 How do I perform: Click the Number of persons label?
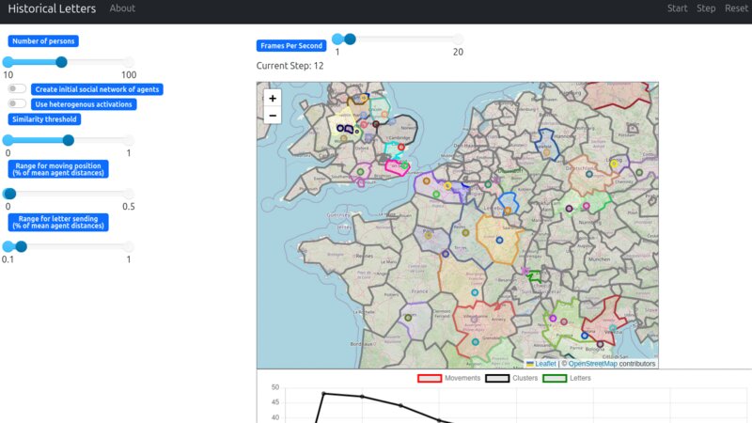point(43,41)
